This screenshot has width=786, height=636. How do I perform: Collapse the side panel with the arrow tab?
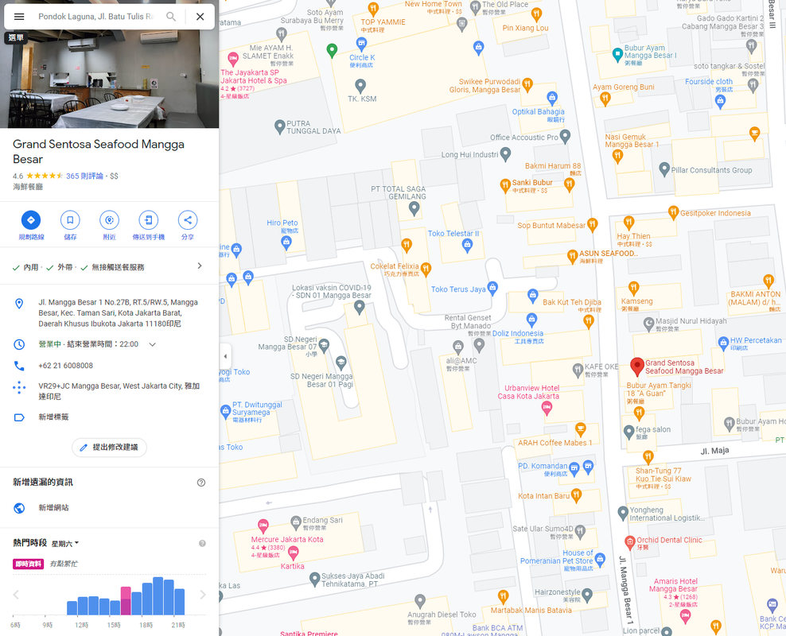225,356
